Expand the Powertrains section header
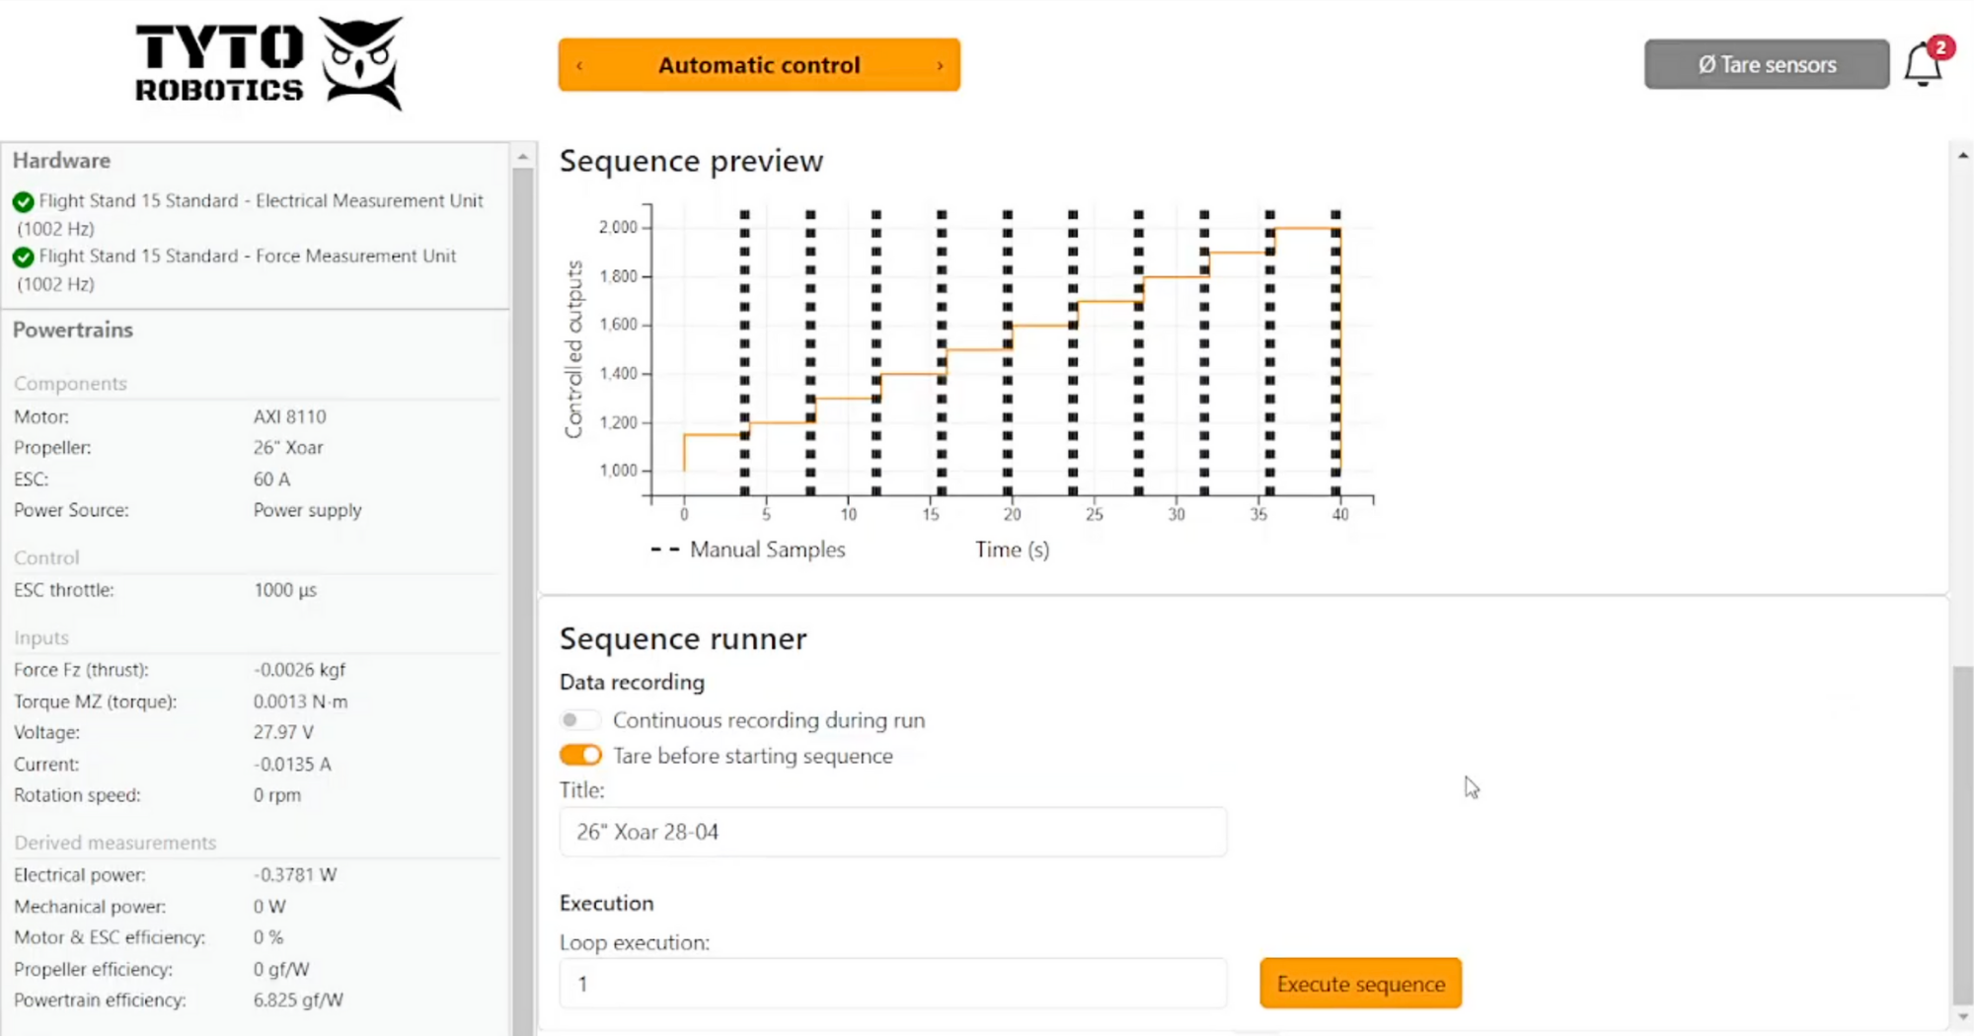The height and width of the screenshot is (1036, 1974). pyautogui.click(x=72, y=330)
